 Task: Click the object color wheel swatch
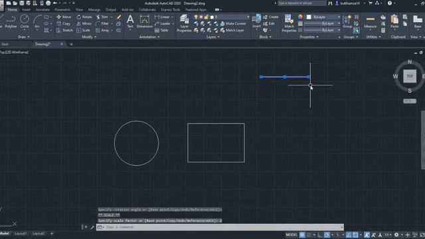tap(300, 17)
